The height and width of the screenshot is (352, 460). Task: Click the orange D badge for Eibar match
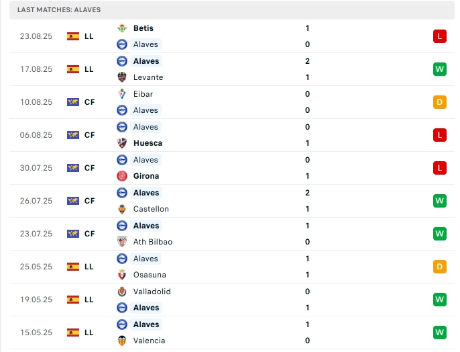click(440, 102)
